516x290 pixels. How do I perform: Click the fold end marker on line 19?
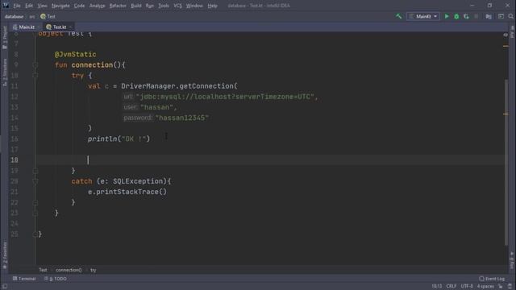35,171
